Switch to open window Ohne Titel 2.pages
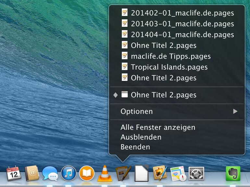The height and width of the screenshot is (187, 250). [177, 95]
